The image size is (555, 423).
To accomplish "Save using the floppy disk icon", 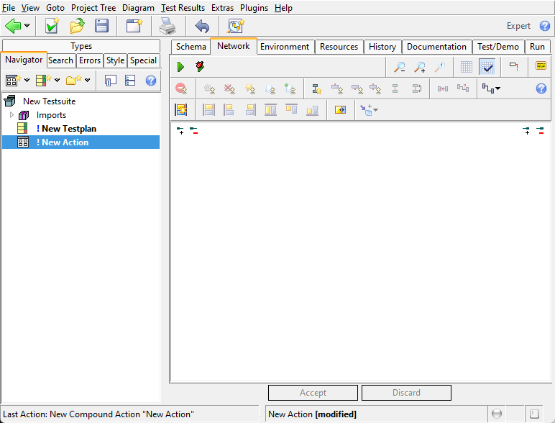I will click(102, 26).
